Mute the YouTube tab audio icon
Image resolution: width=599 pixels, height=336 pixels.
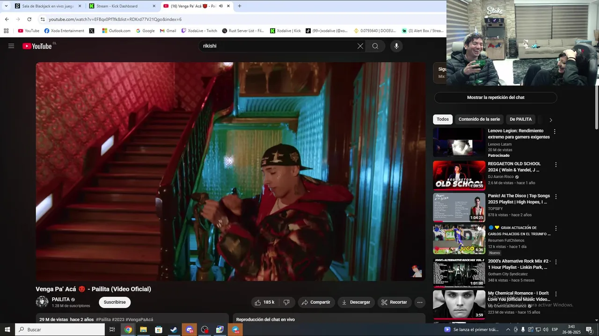coord(220,6)
